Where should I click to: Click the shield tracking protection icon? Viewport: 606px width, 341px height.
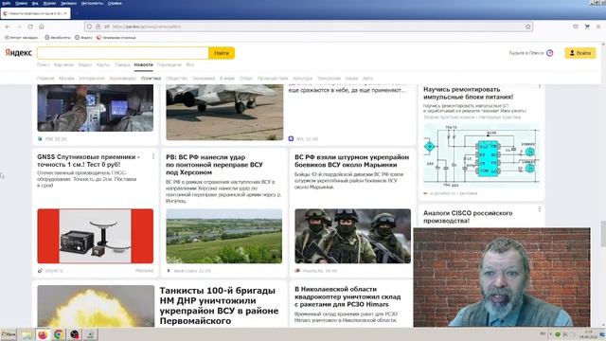point(89,27)
